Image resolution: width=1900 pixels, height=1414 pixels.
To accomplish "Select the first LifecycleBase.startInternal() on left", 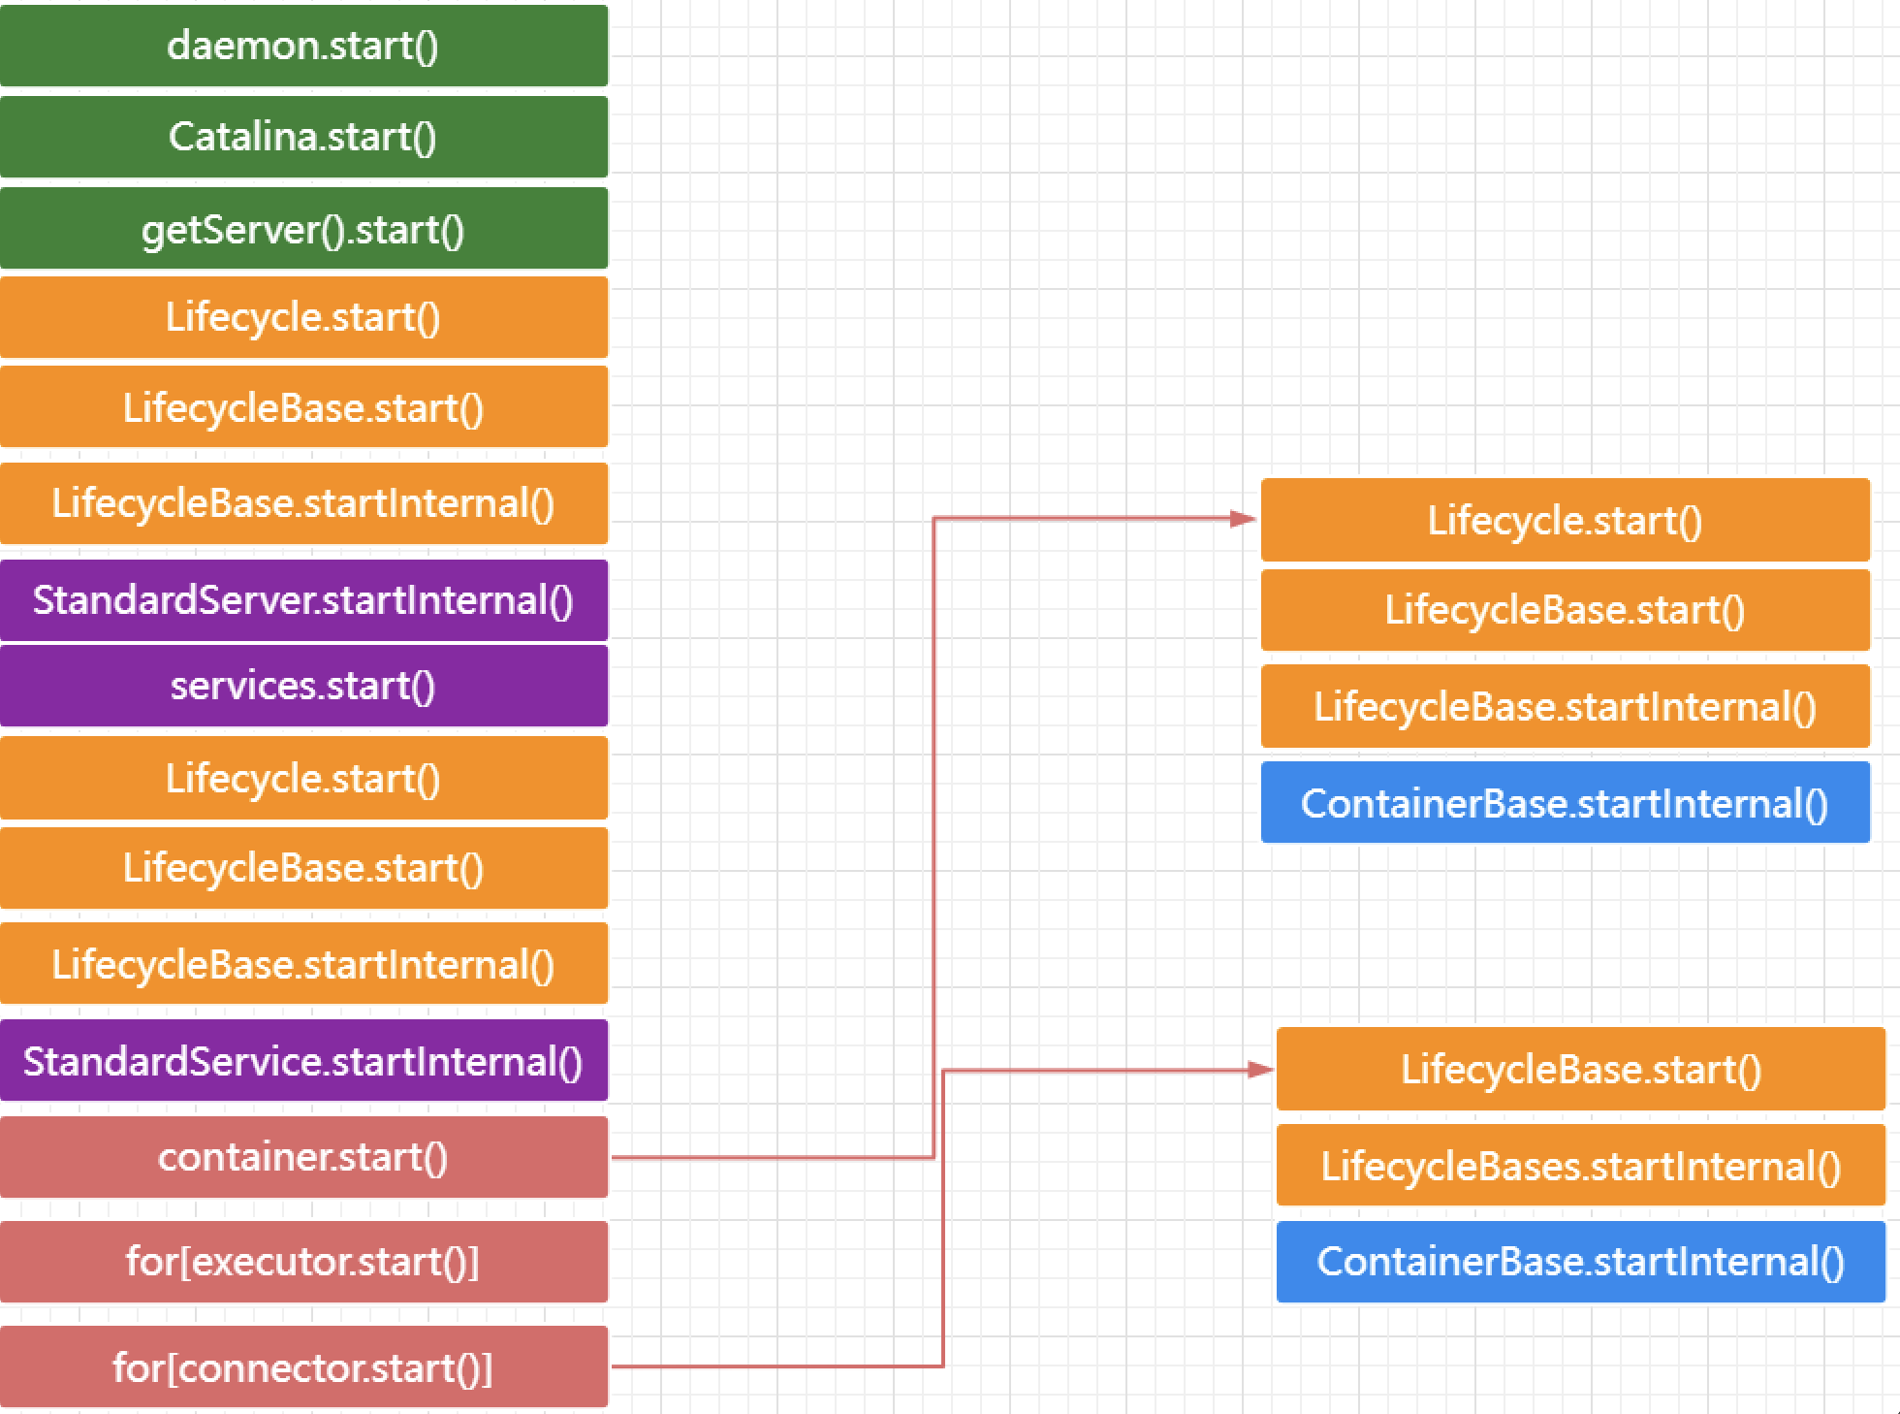I will click(x=303, y=503).
